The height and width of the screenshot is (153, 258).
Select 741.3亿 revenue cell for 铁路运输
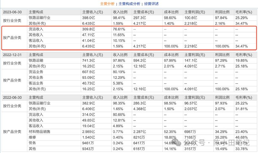[89, 61]
